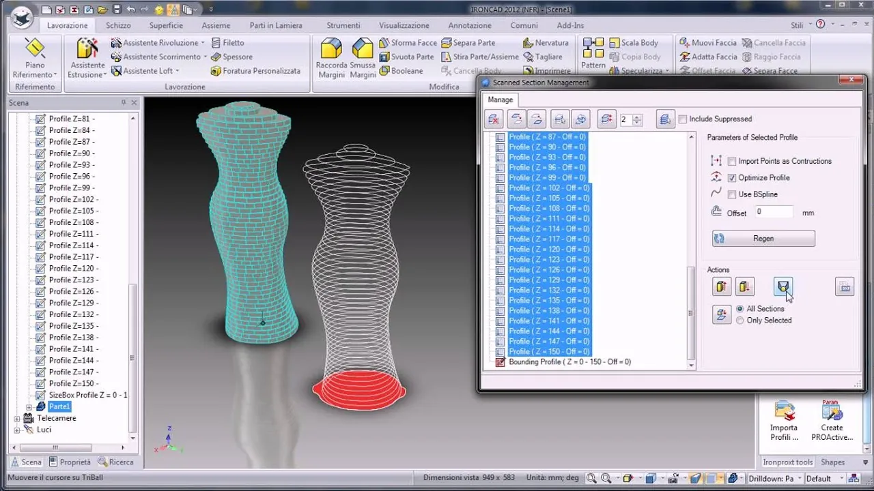The height and width of the screenshot is (491, 874).
Task: Click the Scala Body tool
Action: click(634, 42)
